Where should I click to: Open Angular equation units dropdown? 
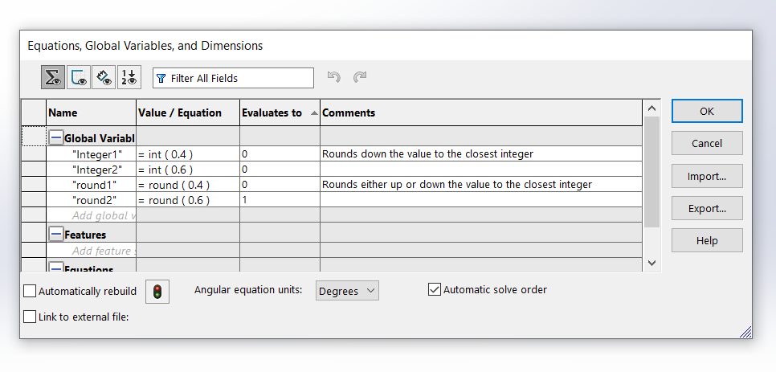click(347, 290)
